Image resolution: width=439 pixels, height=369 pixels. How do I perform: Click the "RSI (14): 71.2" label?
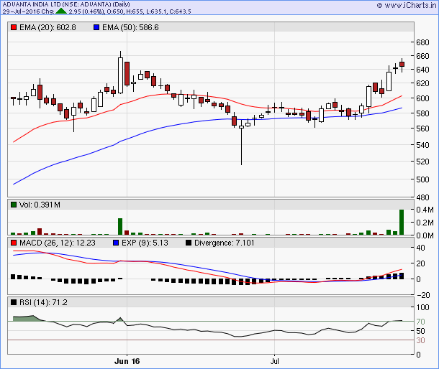click(43, 302)
